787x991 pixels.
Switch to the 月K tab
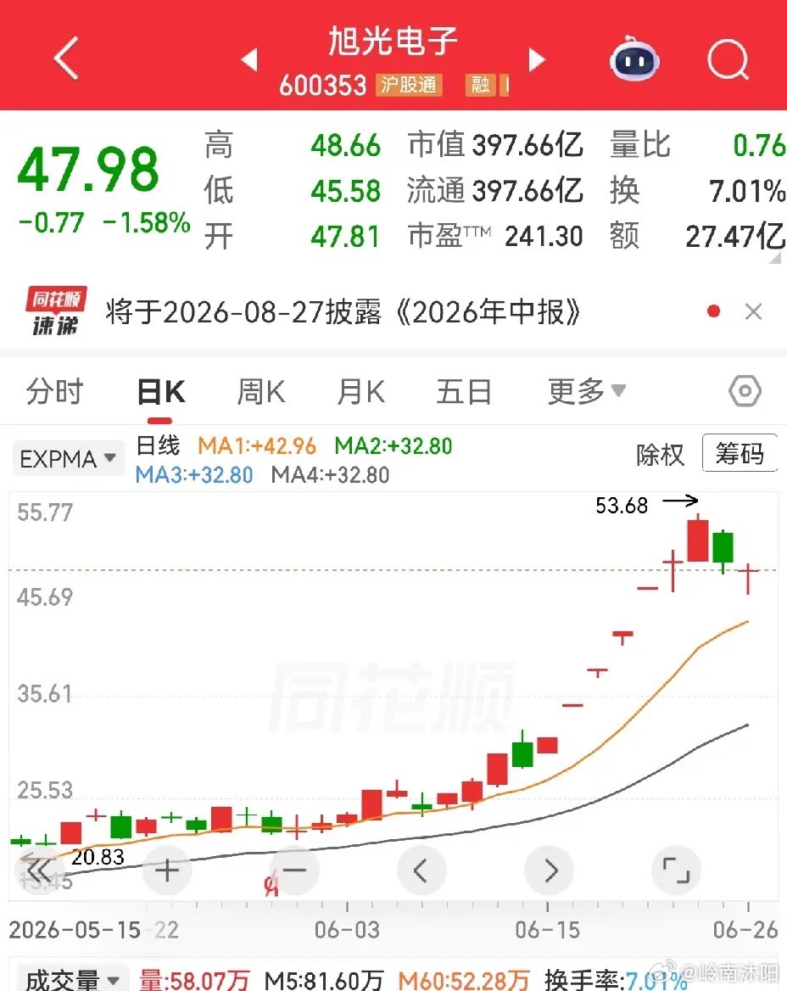pyautogui.click(x=360, y=392)
